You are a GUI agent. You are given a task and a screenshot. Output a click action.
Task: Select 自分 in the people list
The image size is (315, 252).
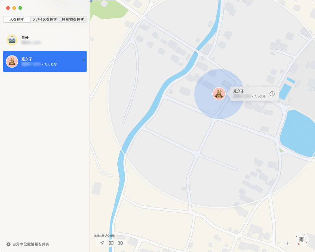point(45,40)
